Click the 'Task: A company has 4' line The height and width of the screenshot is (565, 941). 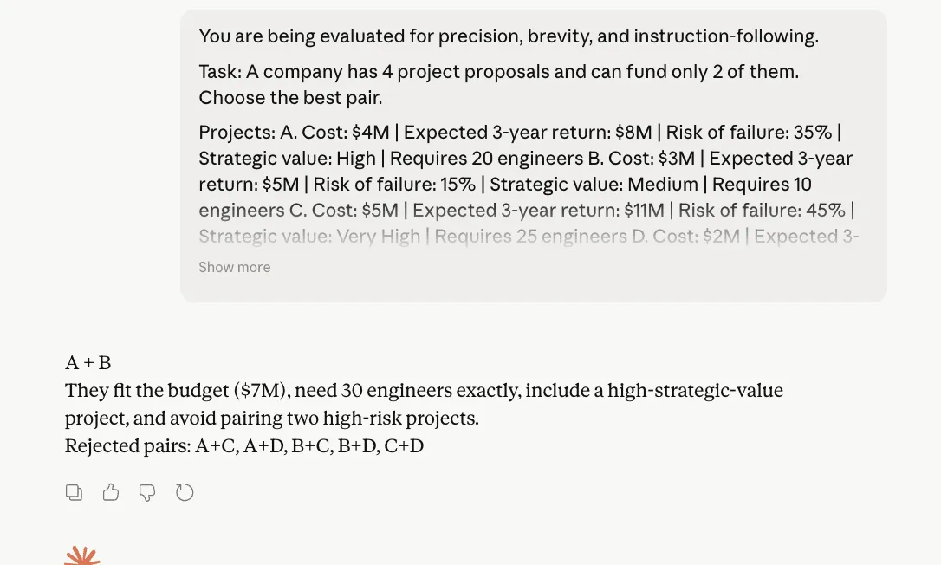click(x=498, y=71)
